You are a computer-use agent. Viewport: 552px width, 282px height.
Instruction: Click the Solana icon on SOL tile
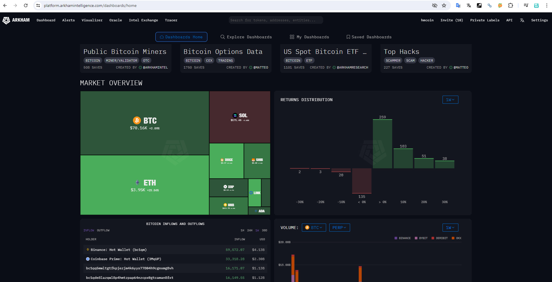click(235, 116)
